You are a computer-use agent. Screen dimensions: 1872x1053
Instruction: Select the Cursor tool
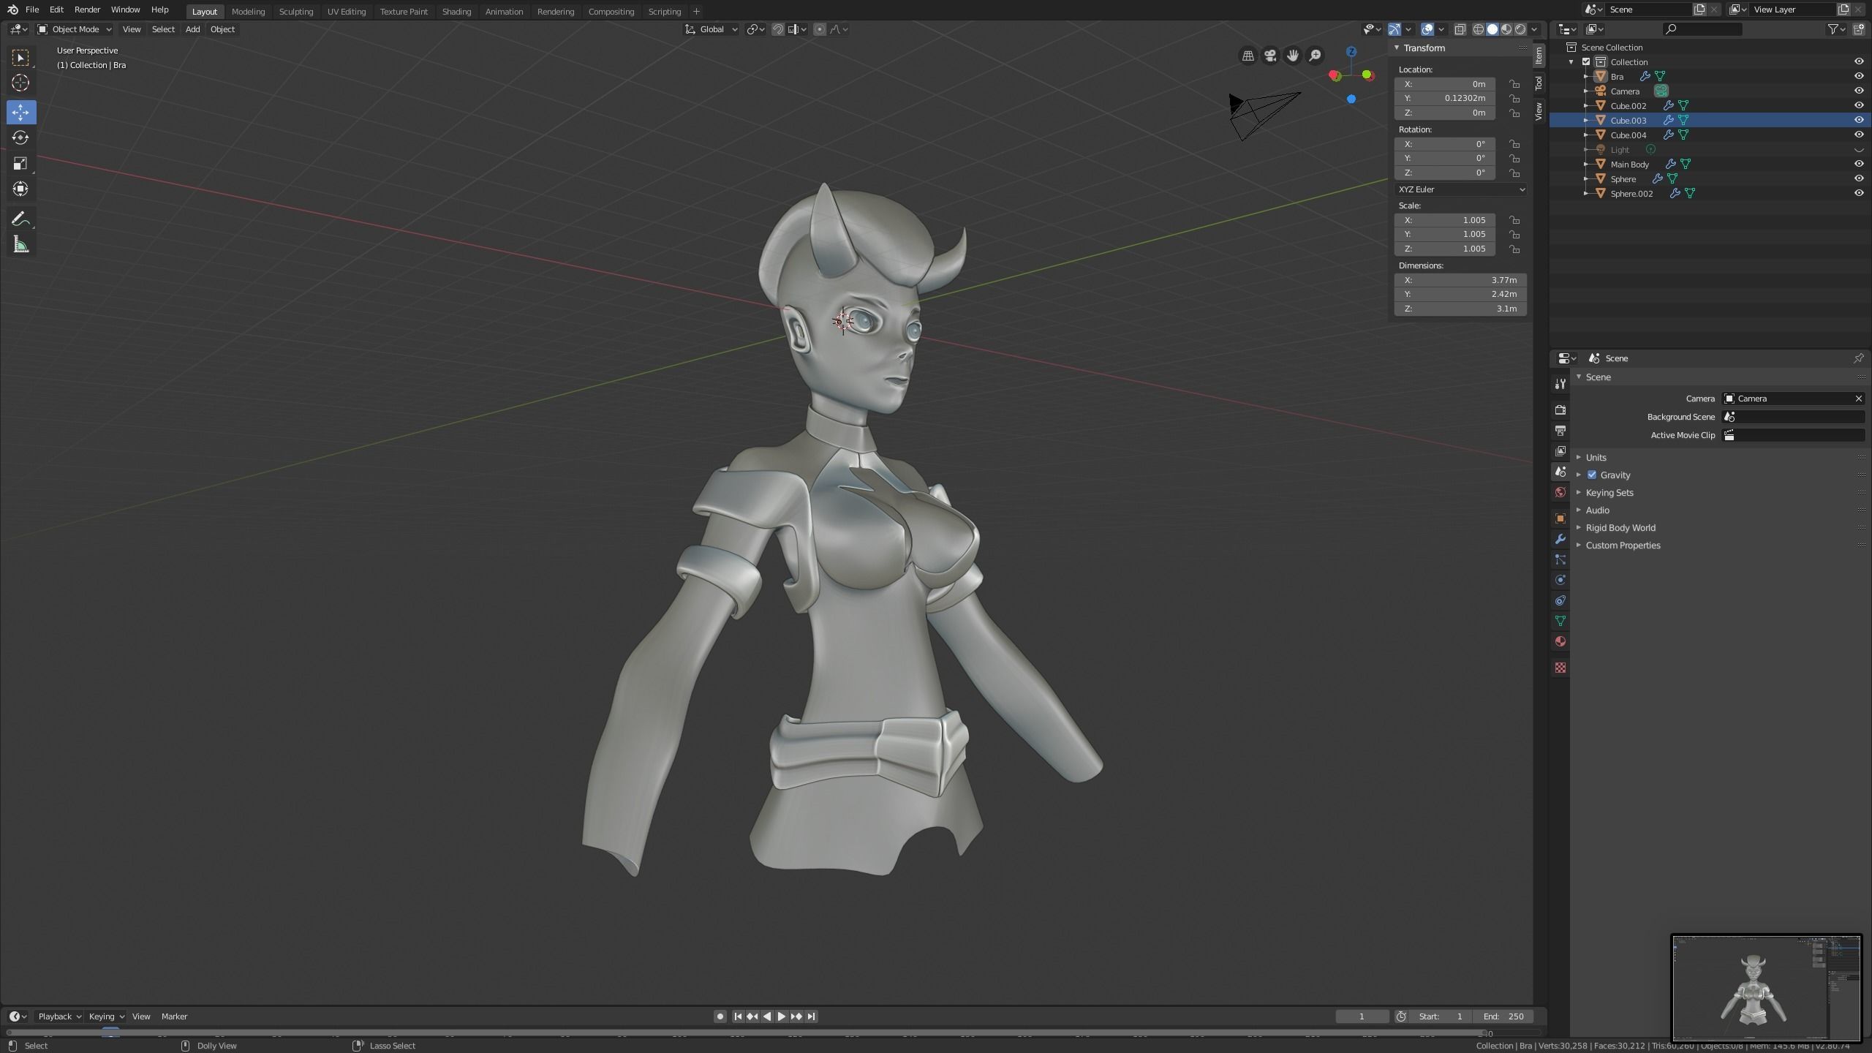pyautogui.click(x=20, y=83)
